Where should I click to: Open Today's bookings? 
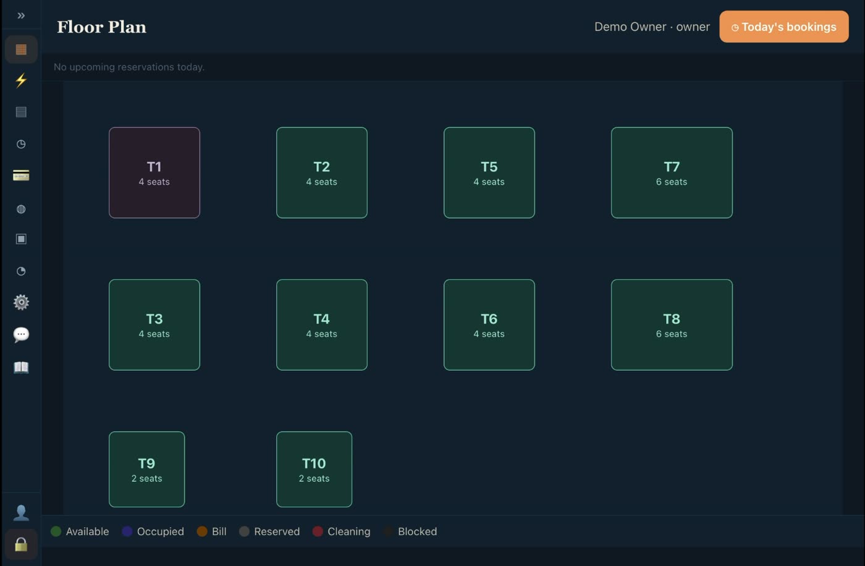pyautogui.click(x=784, y=27)
